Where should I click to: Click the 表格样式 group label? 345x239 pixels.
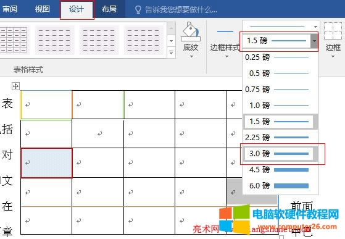pyautogui.click(x=28, y=70)
